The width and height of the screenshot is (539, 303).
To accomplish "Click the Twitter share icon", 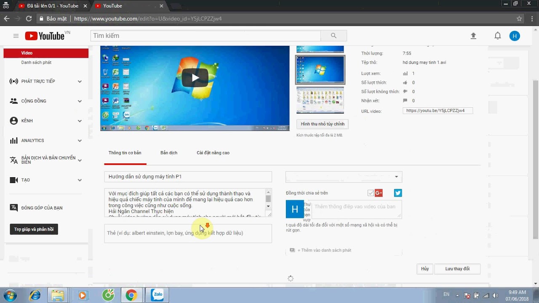I will coord(398,193).
